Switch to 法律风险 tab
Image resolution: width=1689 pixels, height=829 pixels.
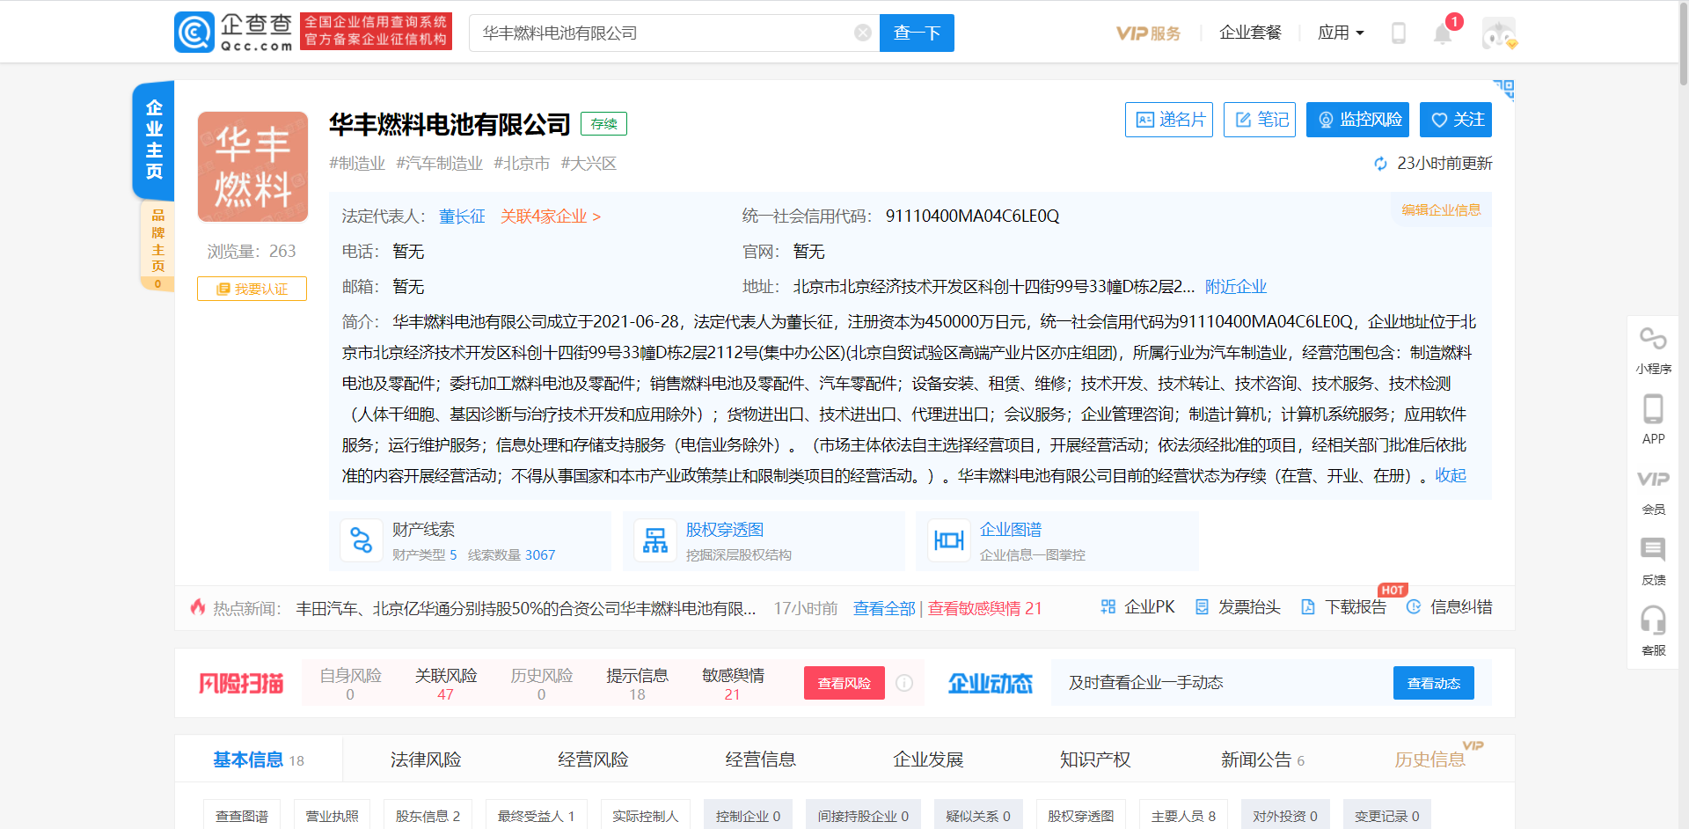click(426, 759)
